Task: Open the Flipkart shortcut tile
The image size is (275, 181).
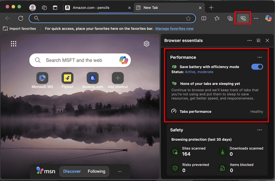Action: pos(67,78)
